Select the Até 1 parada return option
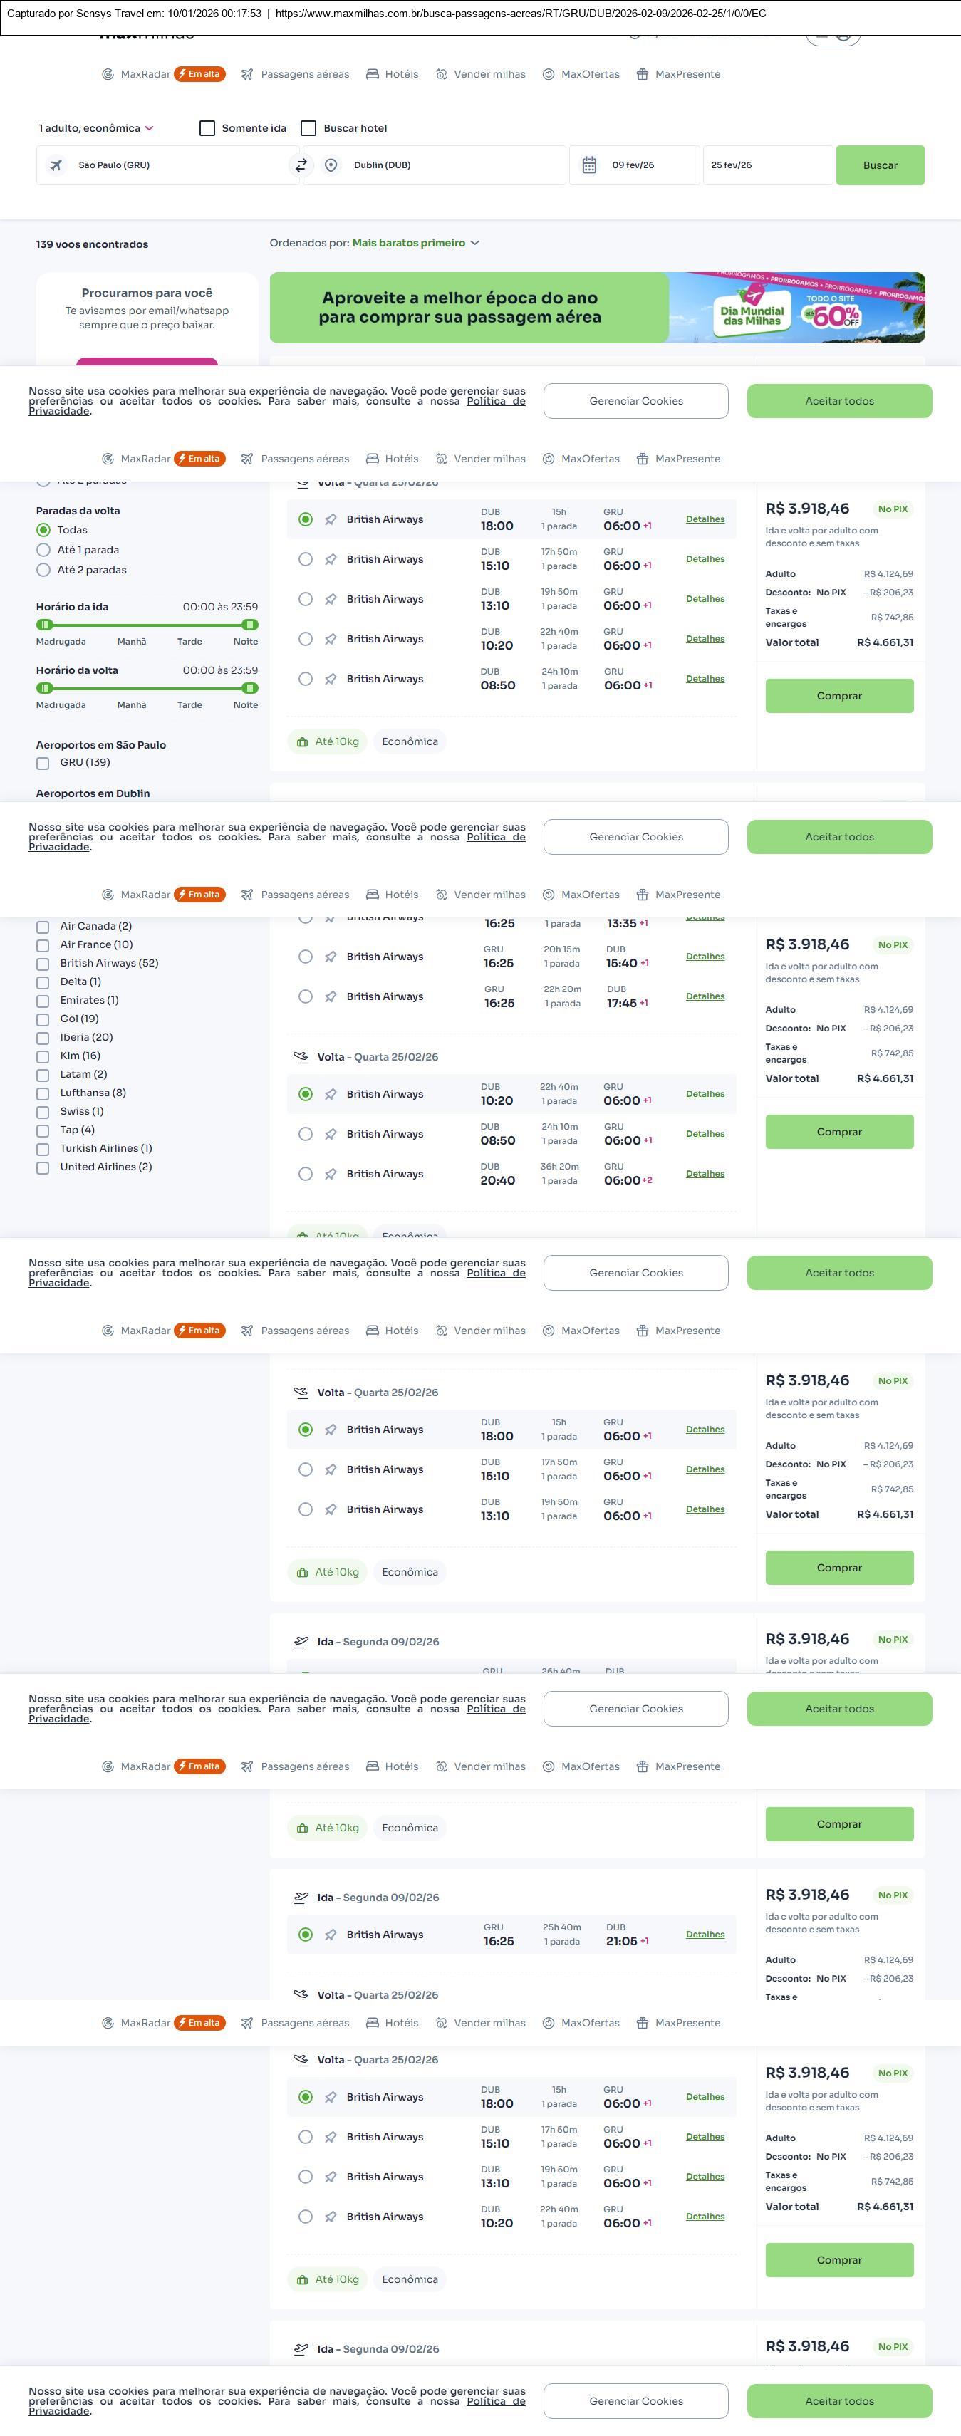Screen dimensions: 961x2436 pyautogui.click(x=43, y=551)
